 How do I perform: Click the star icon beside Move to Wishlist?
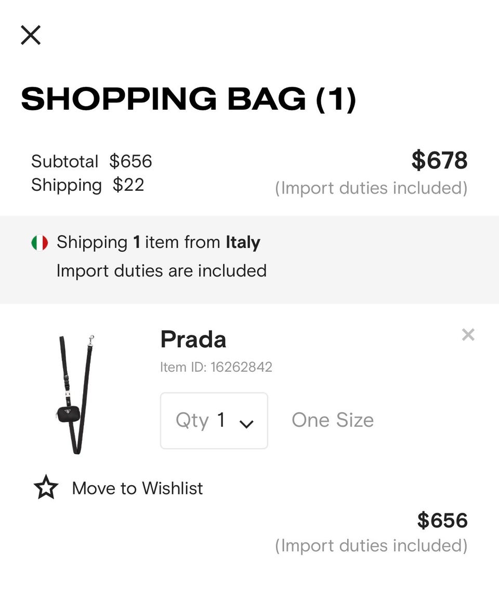pyautogui.click(x=46, y=488)
